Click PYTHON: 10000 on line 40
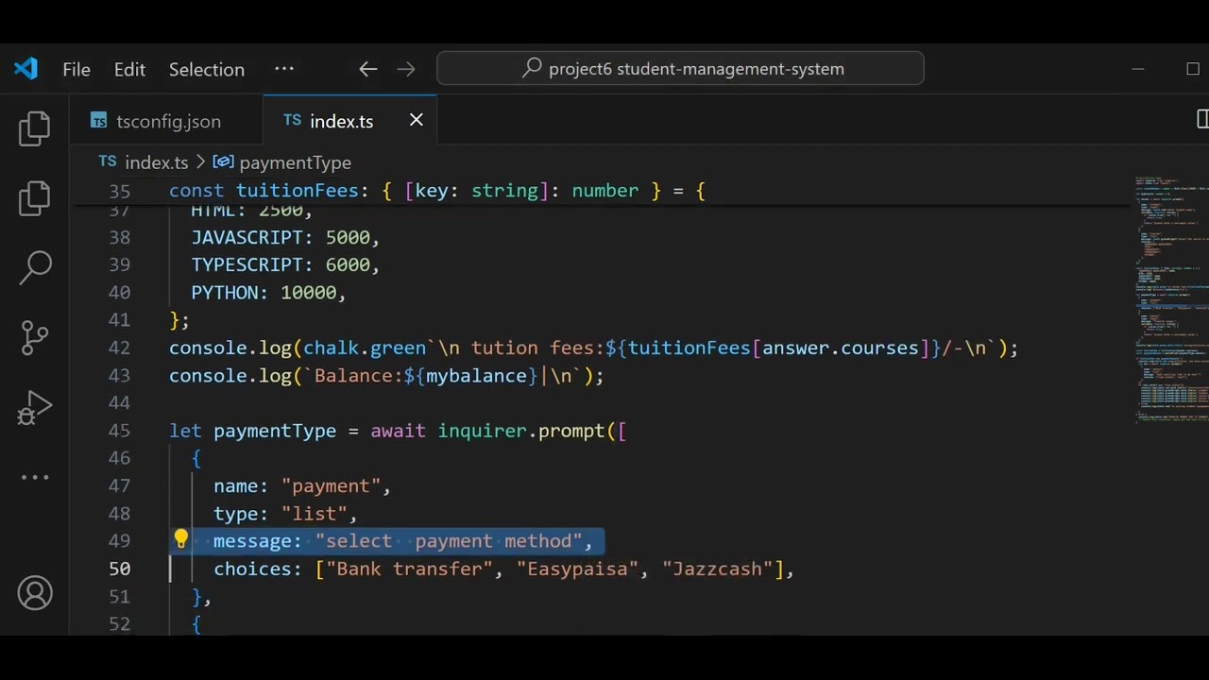 268,293
